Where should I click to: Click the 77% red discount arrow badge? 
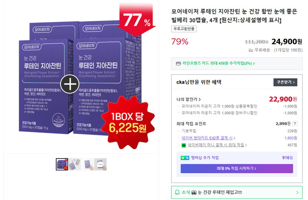(x=137, y=20)
